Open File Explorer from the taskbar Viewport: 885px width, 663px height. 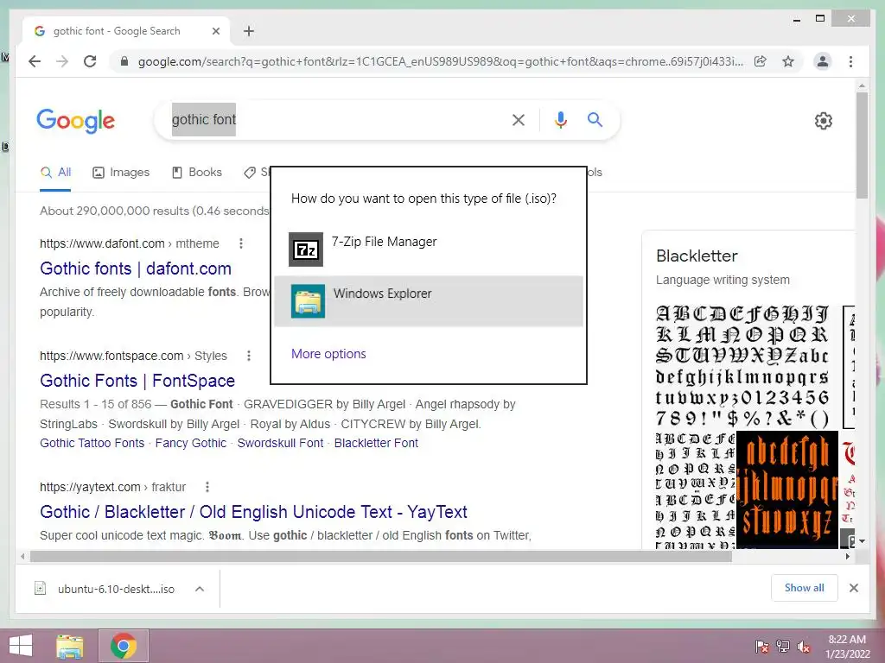(69, 646)
